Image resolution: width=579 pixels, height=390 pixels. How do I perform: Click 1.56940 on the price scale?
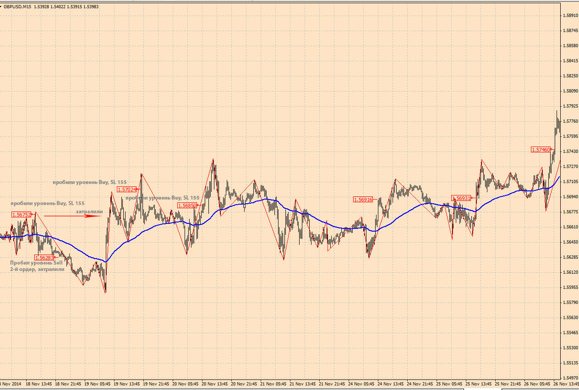[569, 196]
